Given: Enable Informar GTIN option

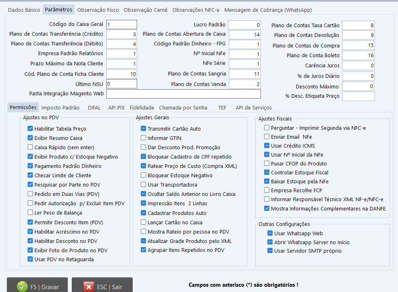Looking at the screenshot, I should [x=143, y=138].
